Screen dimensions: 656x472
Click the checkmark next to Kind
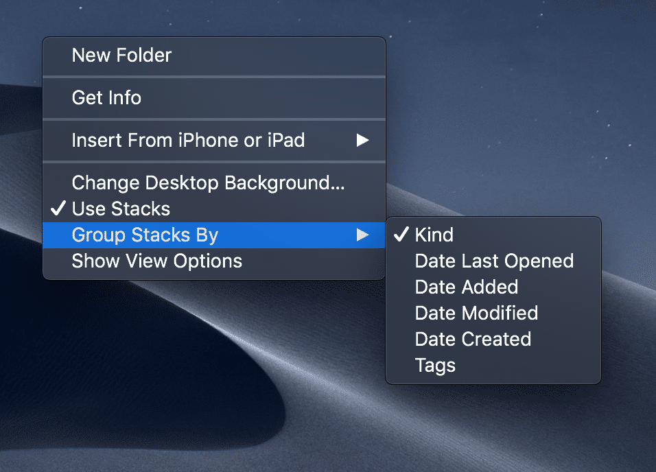coord(401,235)
